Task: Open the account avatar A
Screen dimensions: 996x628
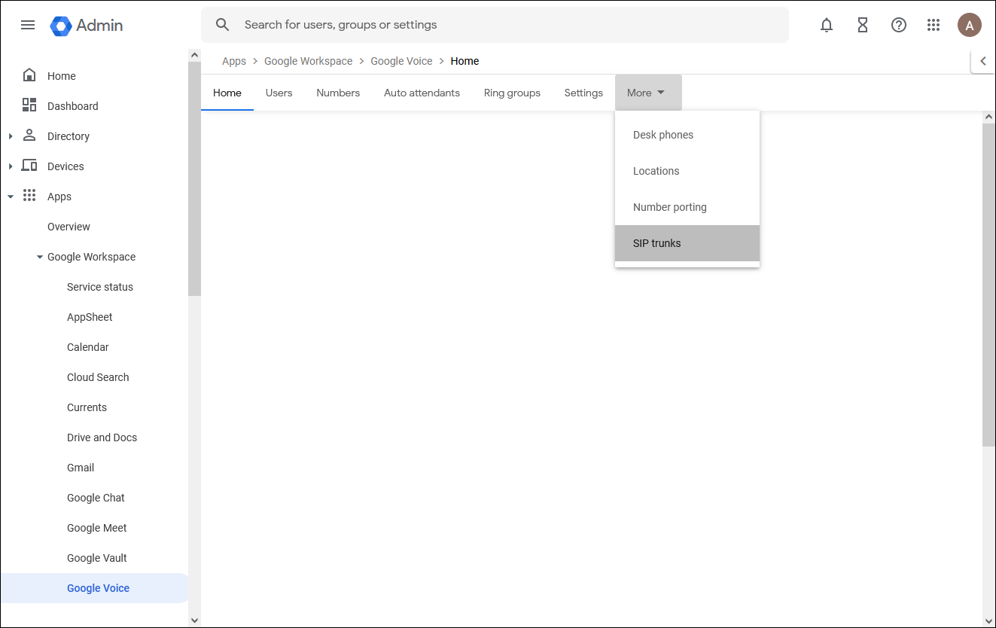Action: [x=969, y=25]
